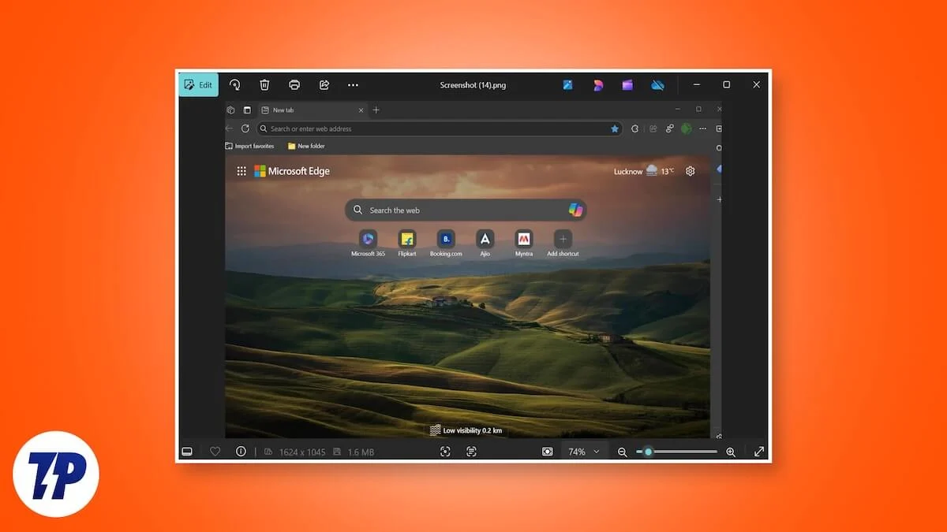
Task: Click the zoom out magnifier icon
Action: [x=622, y=452]
